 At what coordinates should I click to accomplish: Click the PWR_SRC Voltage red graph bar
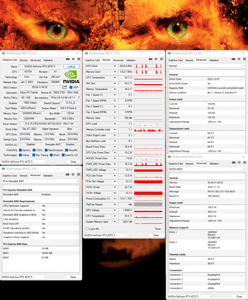click(148, 170)
